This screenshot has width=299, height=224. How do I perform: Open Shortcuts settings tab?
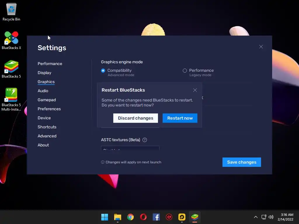pos(47,127)
